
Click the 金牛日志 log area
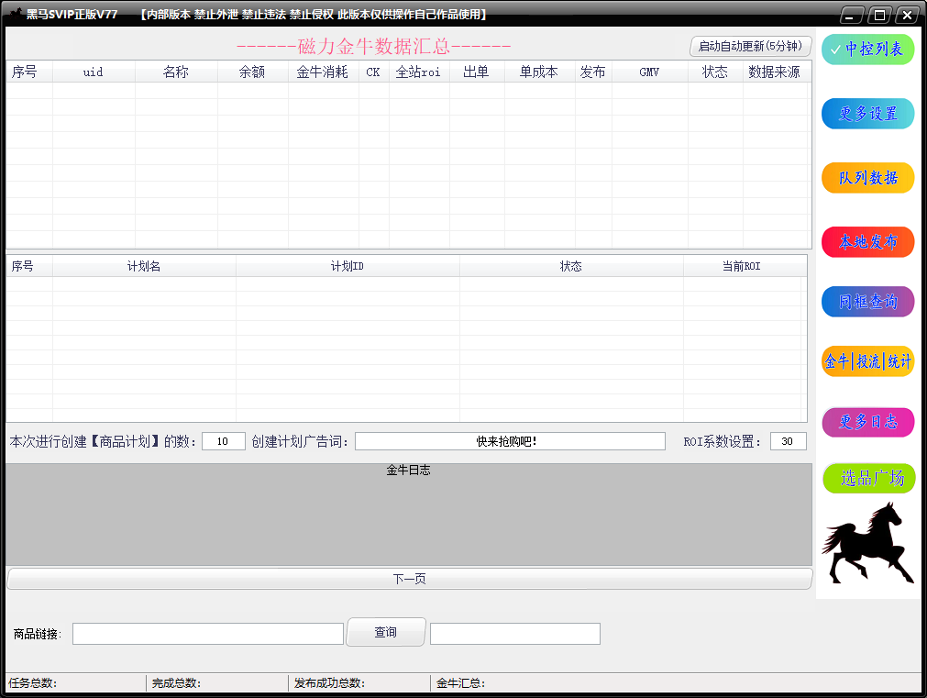(x=408, y=514)
